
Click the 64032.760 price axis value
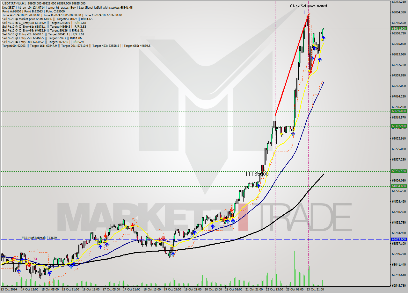(x=399, y=223)
